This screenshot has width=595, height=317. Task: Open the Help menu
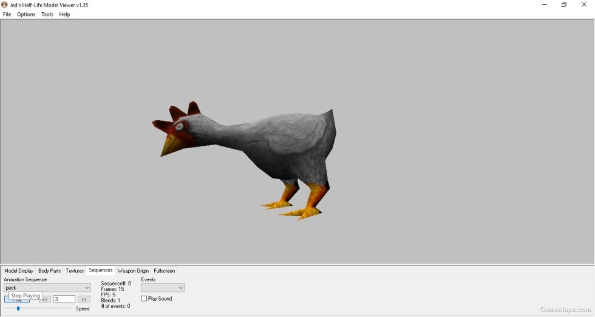click(x=64, y=15)
